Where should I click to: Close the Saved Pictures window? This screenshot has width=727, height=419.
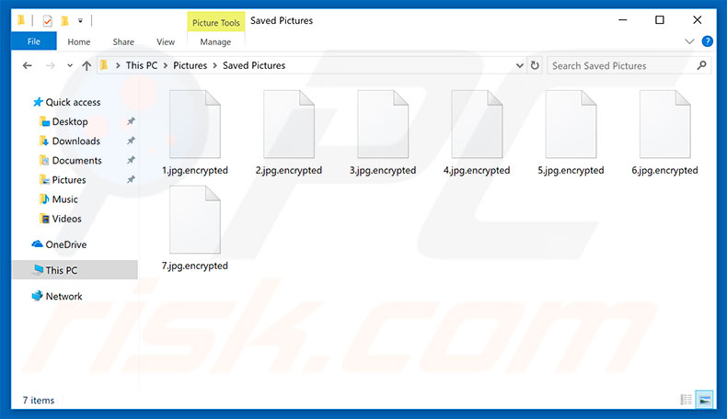click(697, 20)
